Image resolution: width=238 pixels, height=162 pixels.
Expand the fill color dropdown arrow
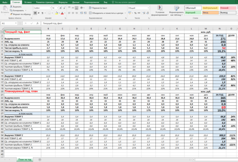pos(59,13)
